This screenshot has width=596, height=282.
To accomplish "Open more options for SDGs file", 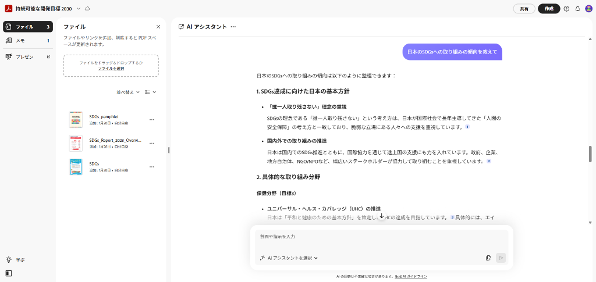I will tap(152, 167).
